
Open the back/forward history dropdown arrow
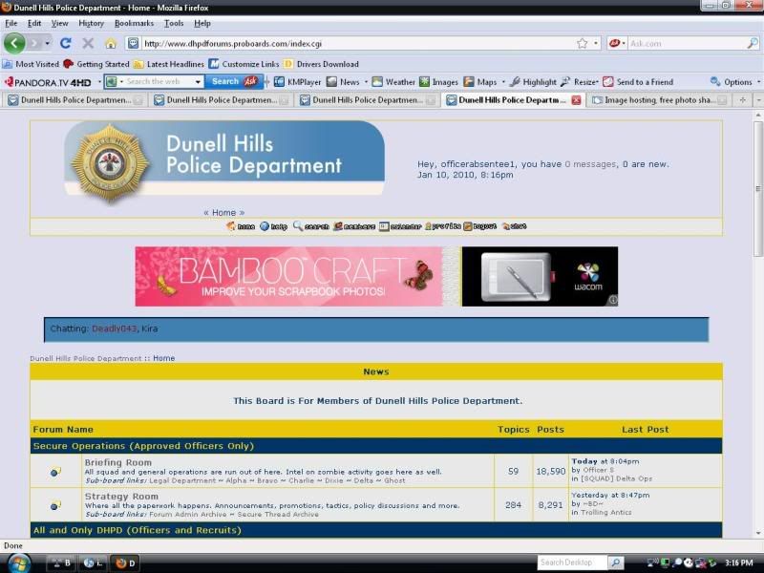(x=46, y=43)
